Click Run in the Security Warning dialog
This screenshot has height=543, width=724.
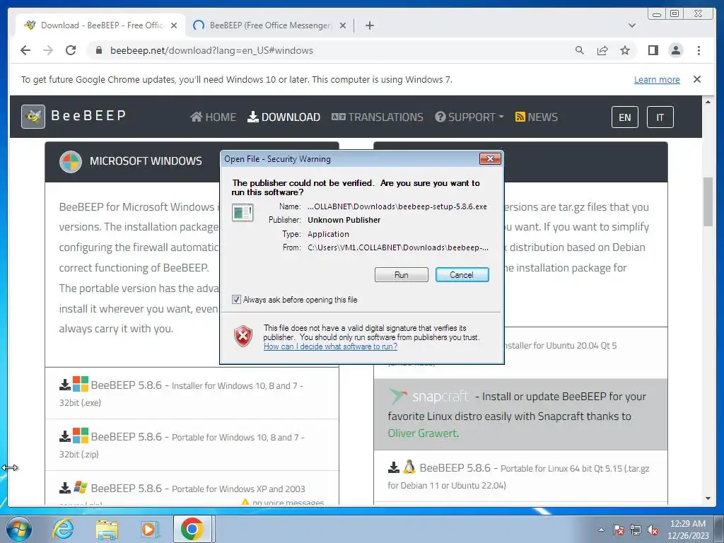click(402, 275)
